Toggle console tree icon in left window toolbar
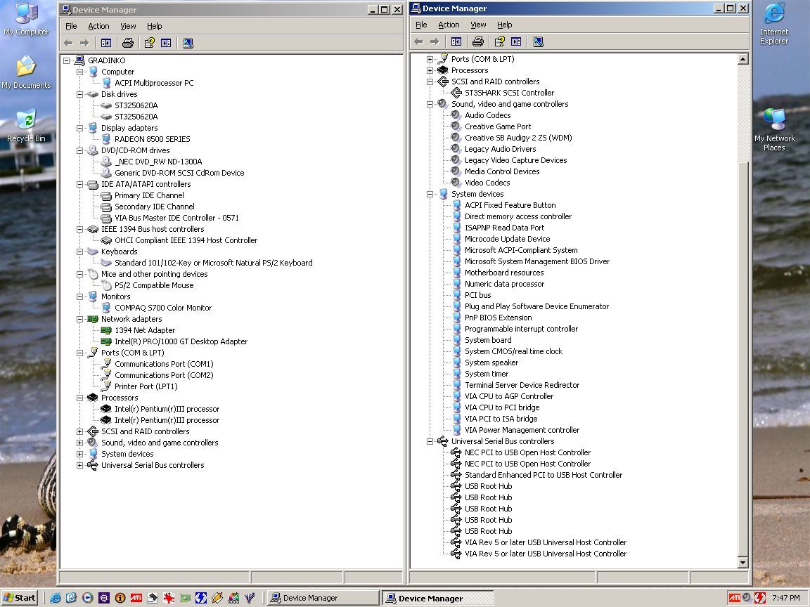Image resolution: width=810 pixels, height=607 pixels. pyautogui.click(x=106, y=43)
